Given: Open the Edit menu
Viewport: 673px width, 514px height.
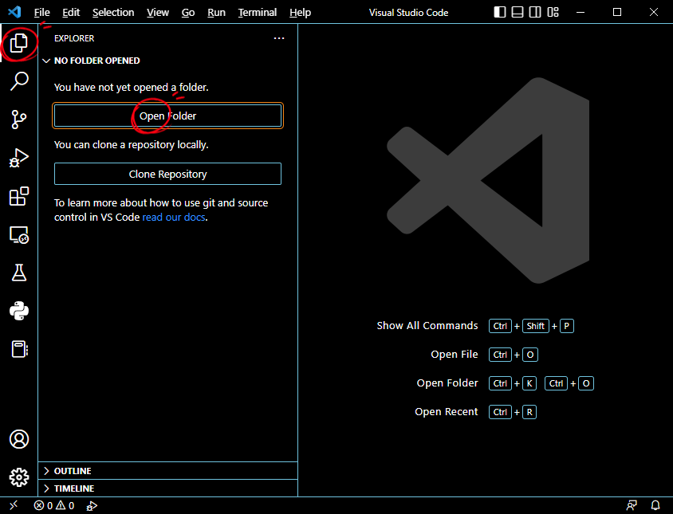Looking at the screenshot, I should click(x=71, y=13).
